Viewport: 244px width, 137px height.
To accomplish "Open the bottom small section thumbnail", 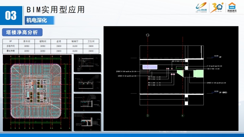I will pyautogui.click(x=87, y=121).
